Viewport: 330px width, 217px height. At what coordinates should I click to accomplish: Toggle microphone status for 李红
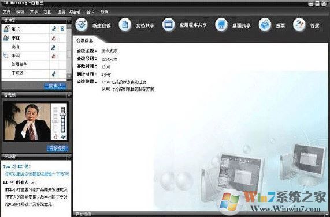tap(54, 38)
